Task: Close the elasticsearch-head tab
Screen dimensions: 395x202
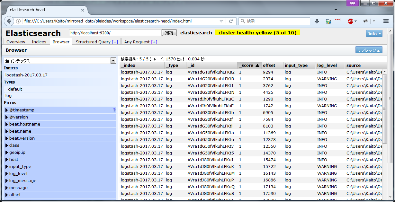Action: tap(83, 10)
